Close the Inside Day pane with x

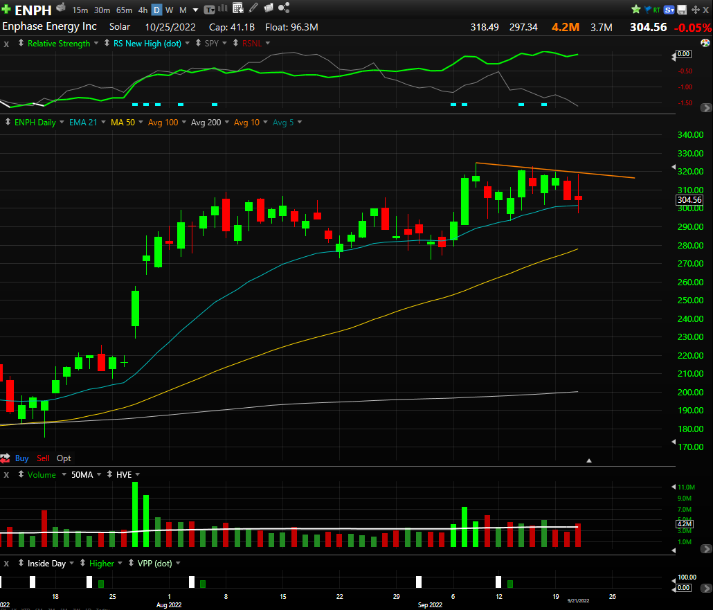click(6, 564)
